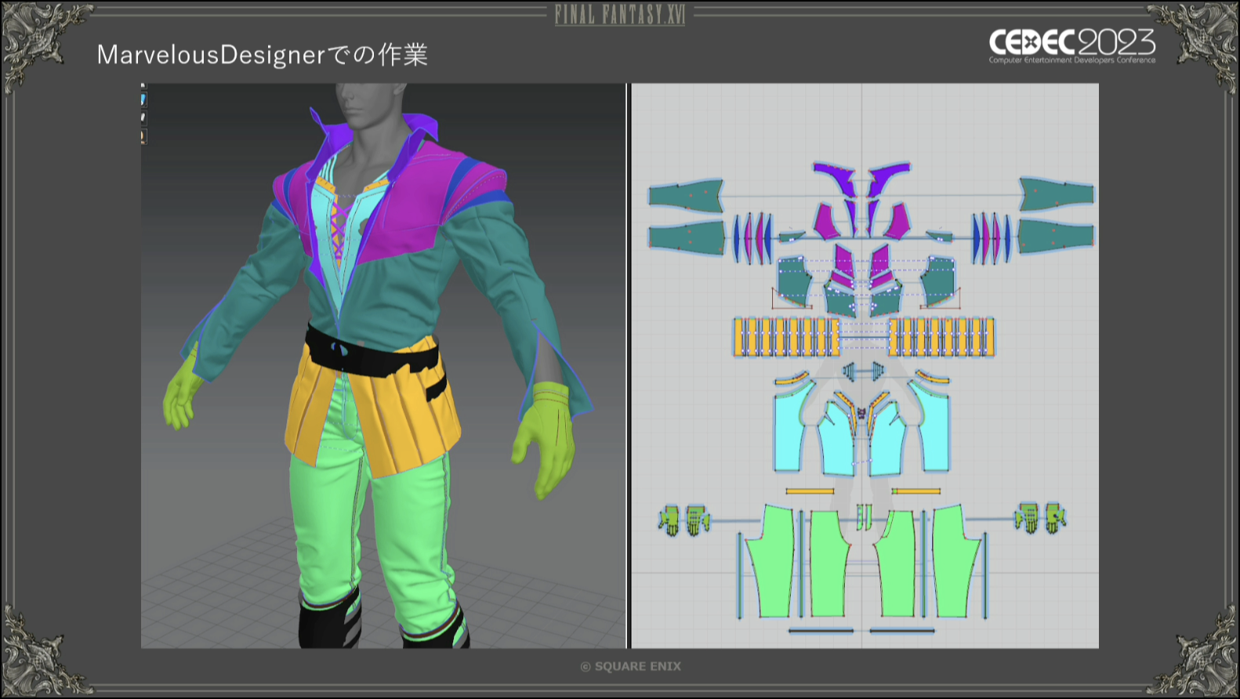
Task: Click the leftmost glove pattern piece
Action: tap(669, 520)
